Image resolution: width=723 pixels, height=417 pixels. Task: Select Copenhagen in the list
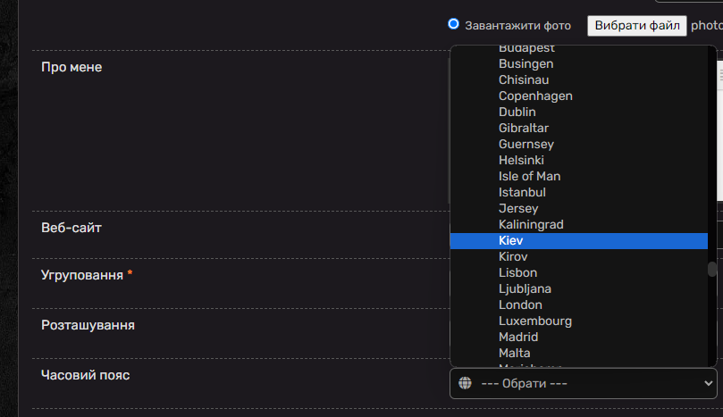click(x=579, y=96)
